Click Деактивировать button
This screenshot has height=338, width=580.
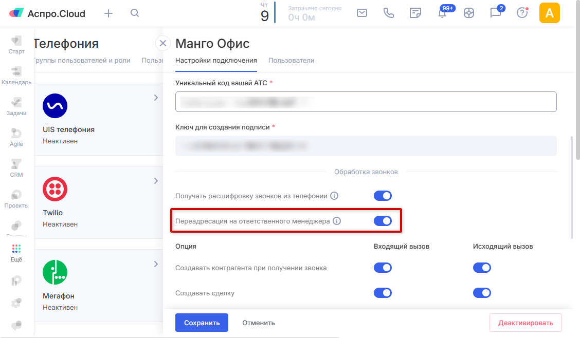coord(525,323)
